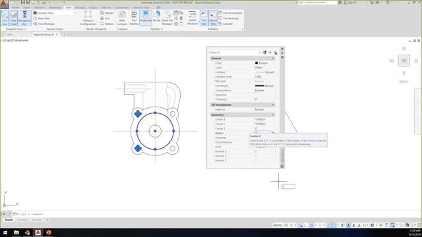Click the Windows Start button
Screen dimensions: 422x237
pyautogui.click(x=5, y=232)
